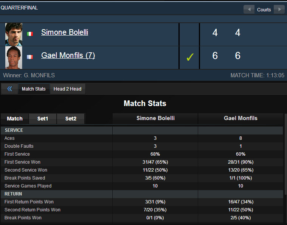Screen dimensions: 287x225
Task: Click the Italian flag icon
Action: (30, 34)
